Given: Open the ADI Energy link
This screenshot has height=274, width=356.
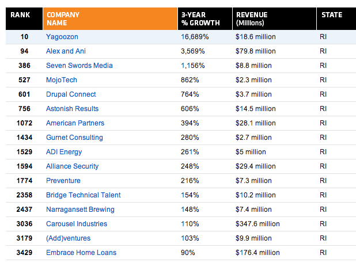Looking at the screenshot, I should 64,152.
